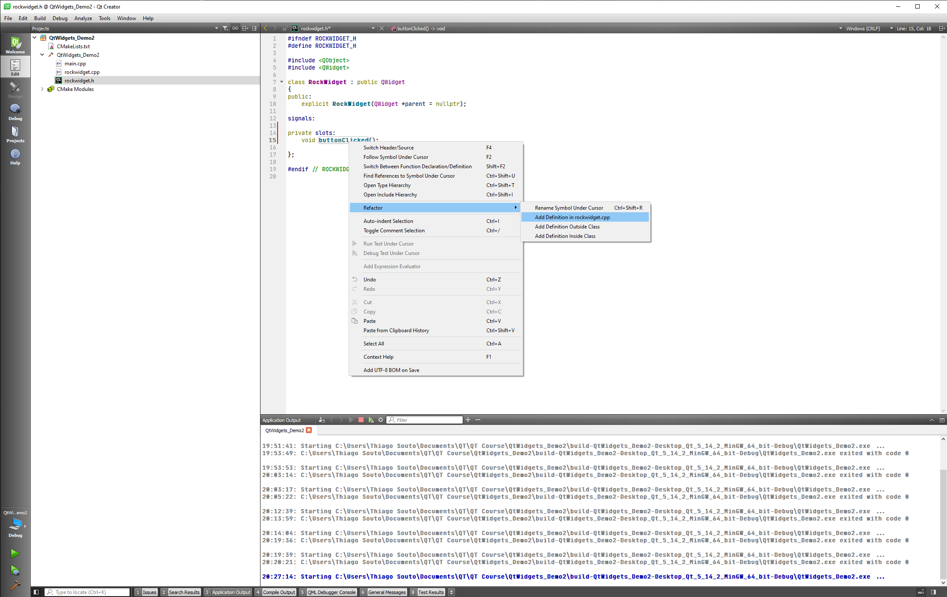Toggle the Application Output pane button

pyautogui.click(x=228, y=592)
